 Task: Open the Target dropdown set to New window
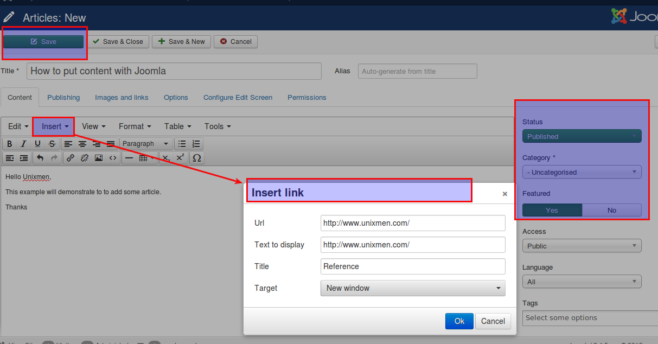(x=413, y=288)
